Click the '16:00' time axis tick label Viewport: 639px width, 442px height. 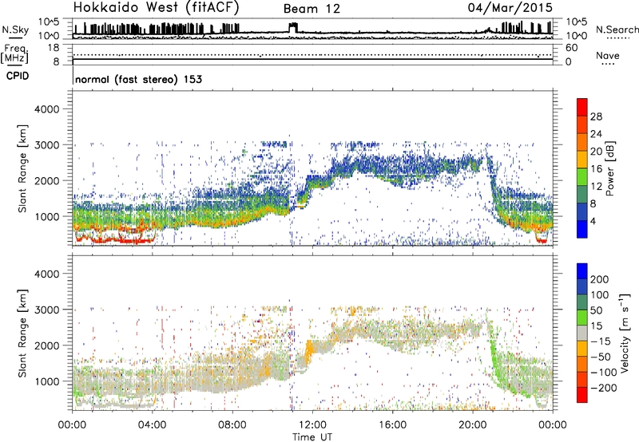pyautogui.click(x=392, y=424)
